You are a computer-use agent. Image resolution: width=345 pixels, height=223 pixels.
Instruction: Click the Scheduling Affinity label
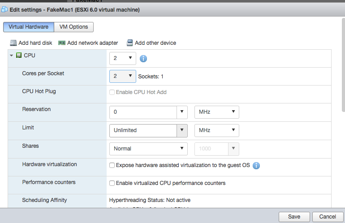click(x=44, y=200)
